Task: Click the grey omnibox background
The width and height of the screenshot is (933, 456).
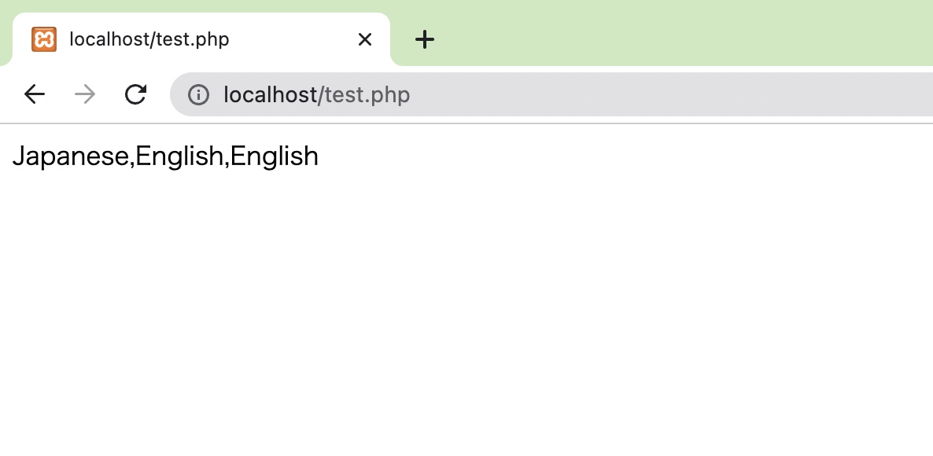Action: (629, 94)
